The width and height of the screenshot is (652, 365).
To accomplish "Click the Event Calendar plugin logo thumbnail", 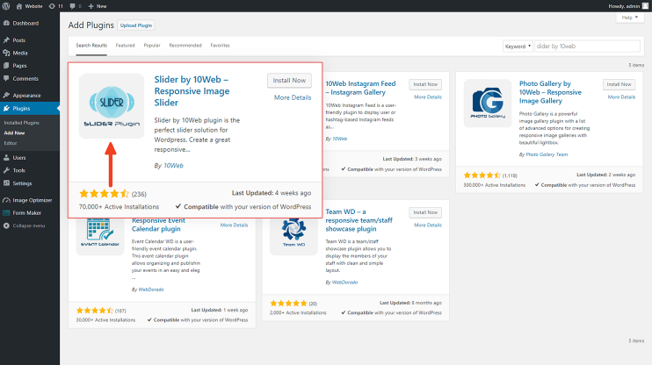I will tap(100, 236).
